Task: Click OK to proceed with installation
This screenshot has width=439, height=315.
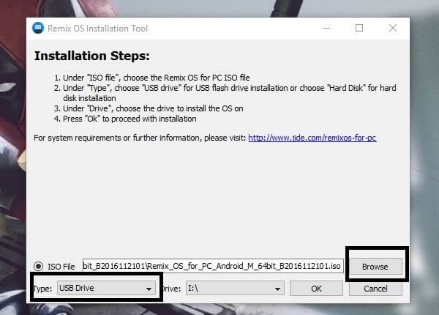Action: 316,289
